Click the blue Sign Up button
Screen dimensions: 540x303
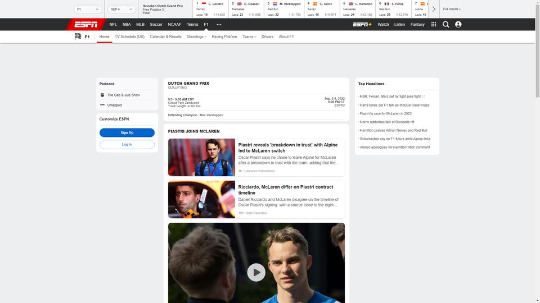pos(127,132)
